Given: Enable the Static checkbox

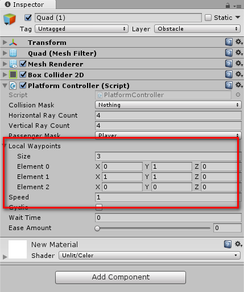Looking at the screenshot, I should [x=208, y=18].
